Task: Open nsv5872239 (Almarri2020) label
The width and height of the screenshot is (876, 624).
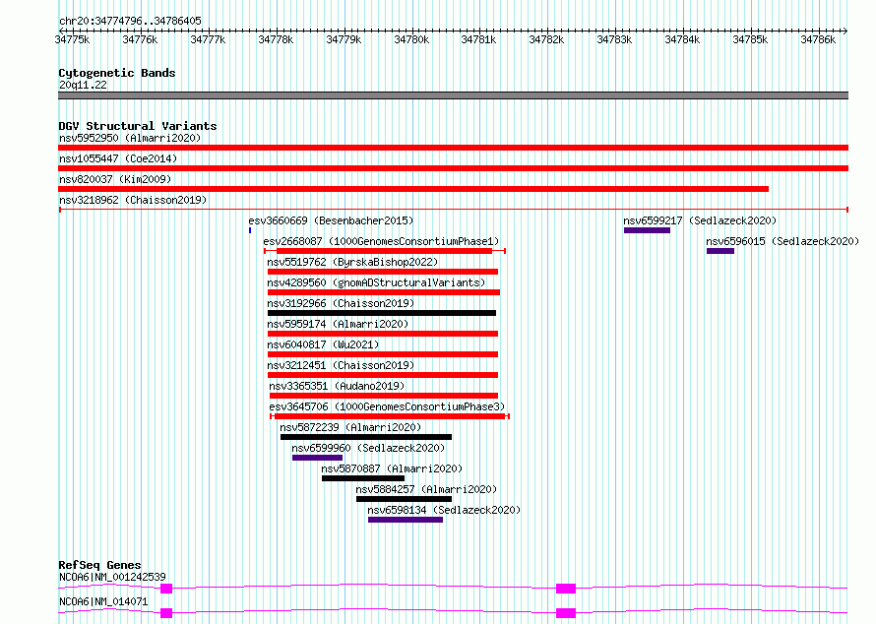Action: click(x=350, y=427)
